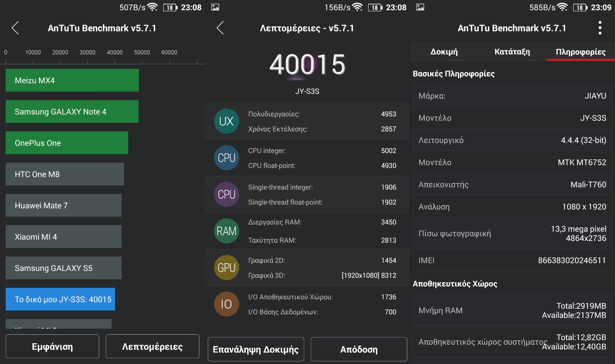Viewport: 615px width, 364px height.
Task: Select the Huawei Mate 7 bar
Action: [64, 206]
